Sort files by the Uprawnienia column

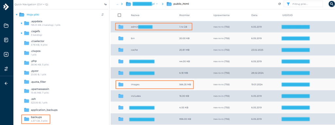click(221, 15)
